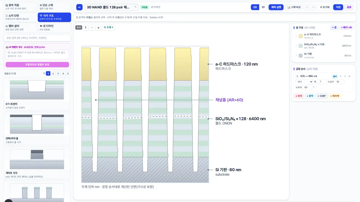Go to template page 1
This screenshot has width=360, height=202.
[48, 73]
